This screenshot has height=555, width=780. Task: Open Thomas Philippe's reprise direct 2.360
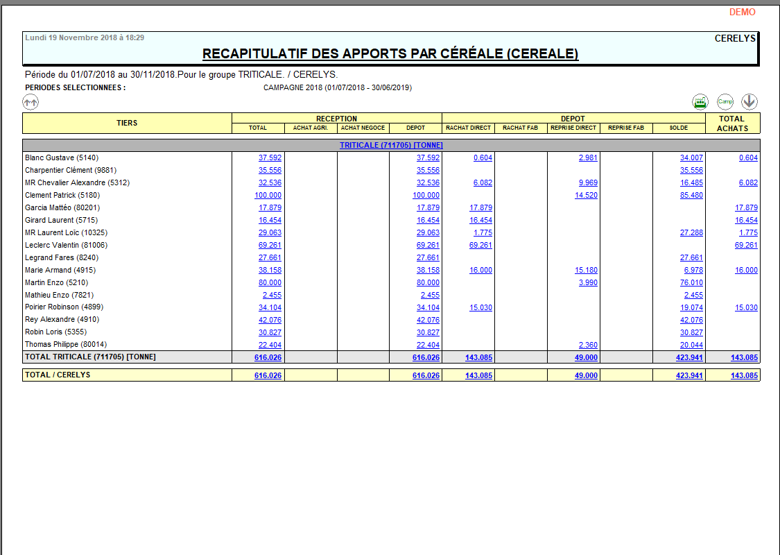click(588, 345)
